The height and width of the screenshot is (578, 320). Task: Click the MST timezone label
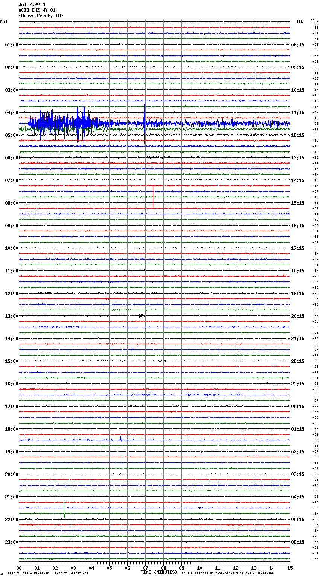click(4, 21)
